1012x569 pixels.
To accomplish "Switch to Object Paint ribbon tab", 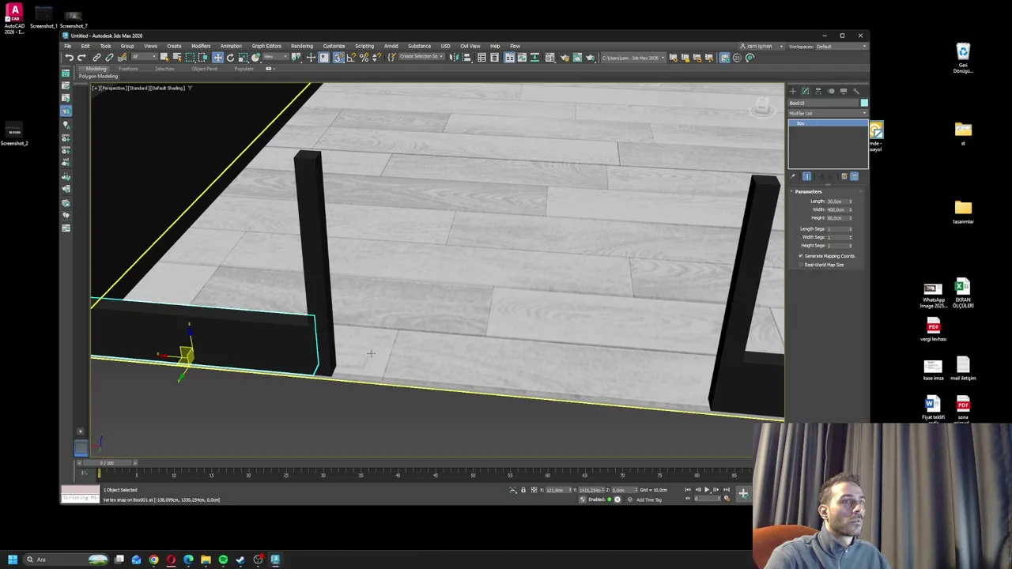I will point(204,69).
